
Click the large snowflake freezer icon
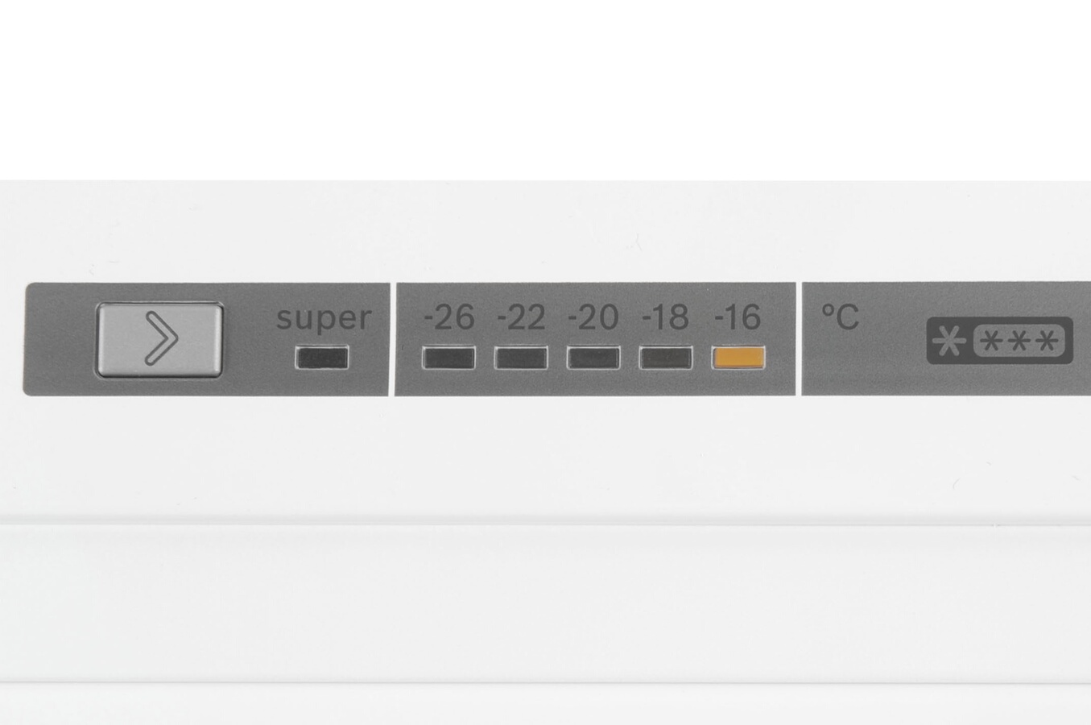(948, 342)
